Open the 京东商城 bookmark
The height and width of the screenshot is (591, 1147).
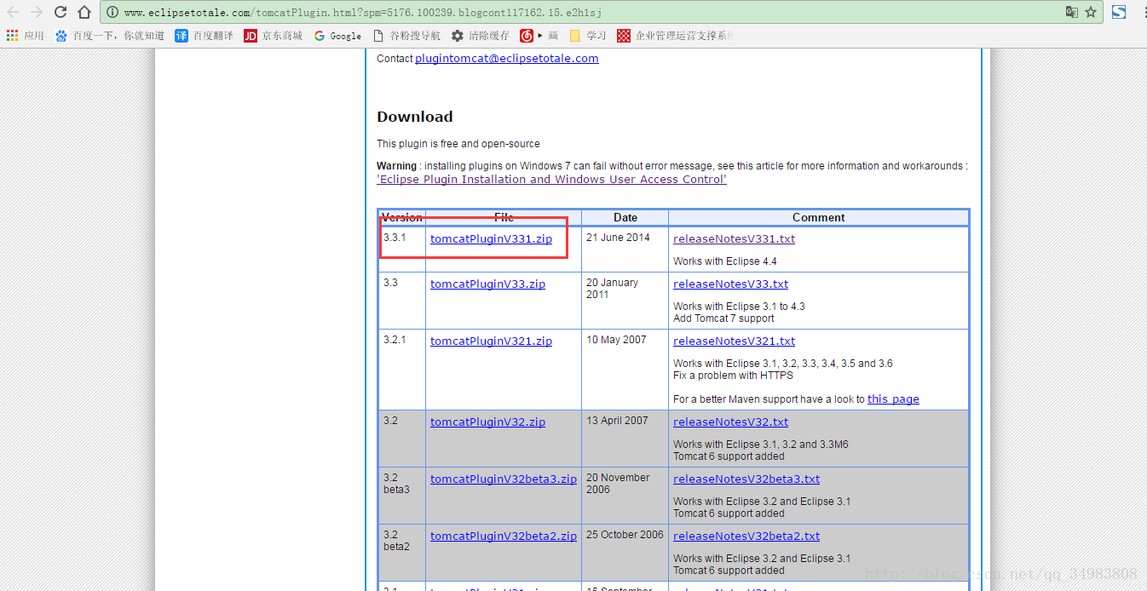tap(273, 36)
